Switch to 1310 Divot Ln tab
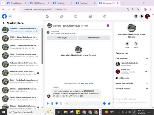154x115 pixels. coord(40,3)
